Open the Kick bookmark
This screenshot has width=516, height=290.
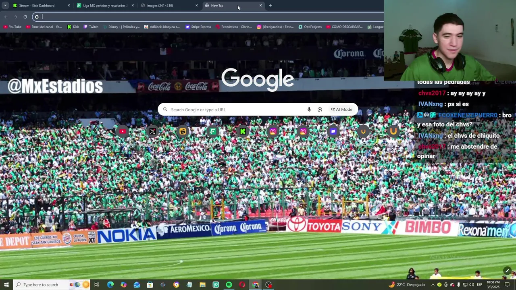pos(73,27)
